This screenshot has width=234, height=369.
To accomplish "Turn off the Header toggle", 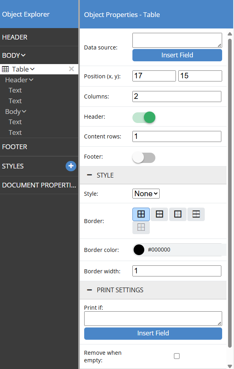I will tap(144, 117).
